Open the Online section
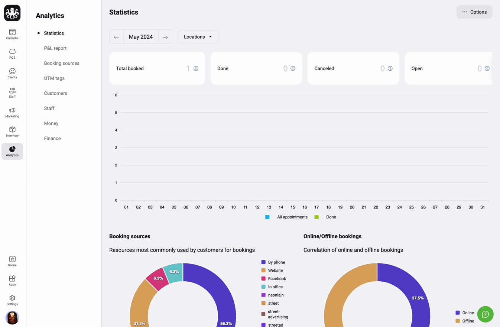Image resolution: width=500 pixels, height=327 pixels. [x=12, y=261]
